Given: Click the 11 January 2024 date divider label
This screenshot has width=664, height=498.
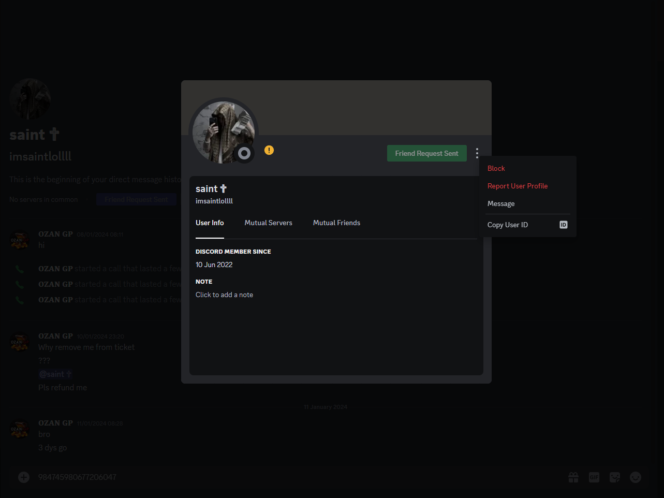Looking at the screenshot, I should click(x=326, y=407).
